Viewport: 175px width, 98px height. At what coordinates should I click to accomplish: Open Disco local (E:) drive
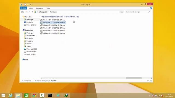click(31, 54)
